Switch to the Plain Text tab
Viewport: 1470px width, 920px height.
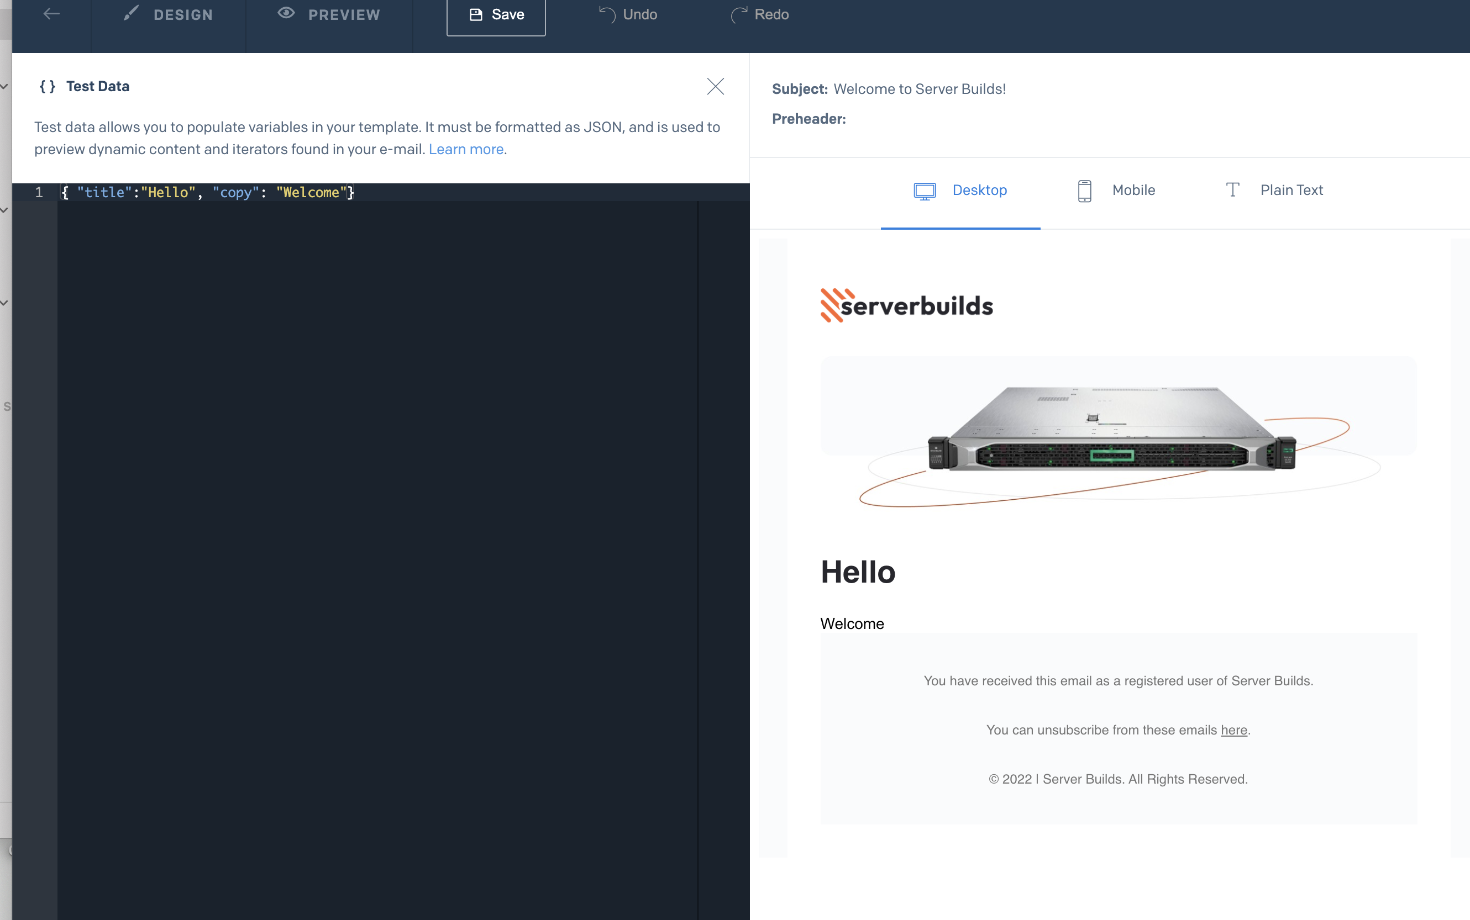1291,190
